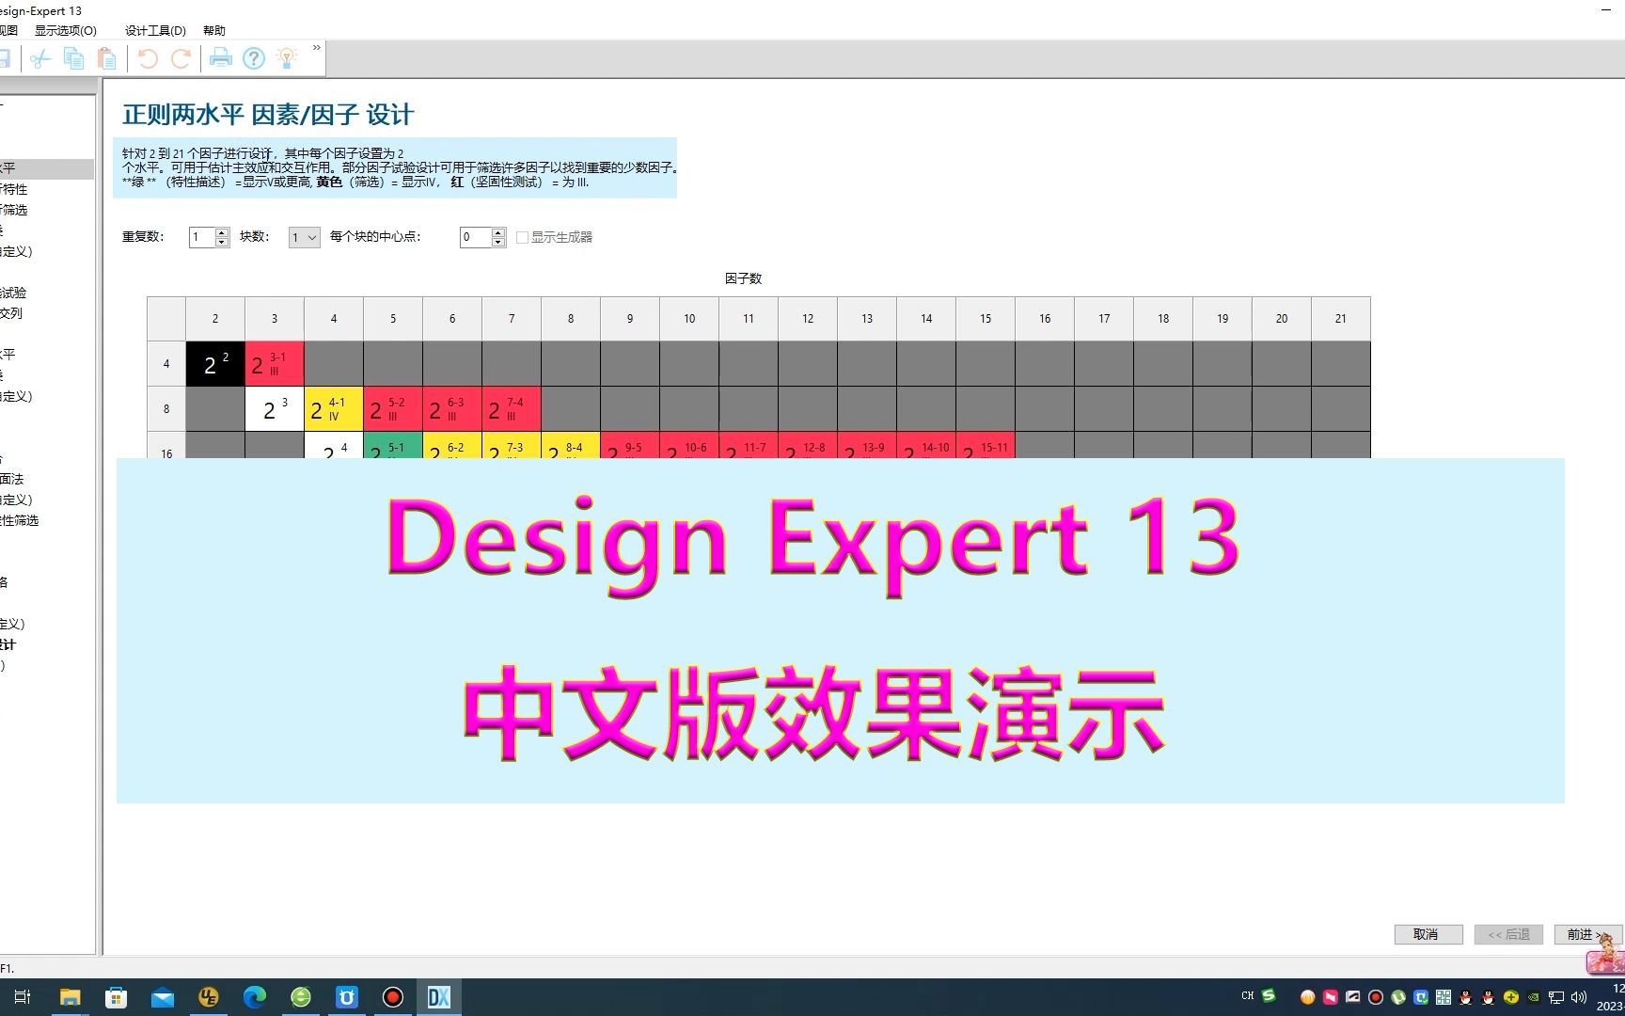Open UltraEdit from taskbar
Screen dimensions: 1625x1016
pos(208,997)
